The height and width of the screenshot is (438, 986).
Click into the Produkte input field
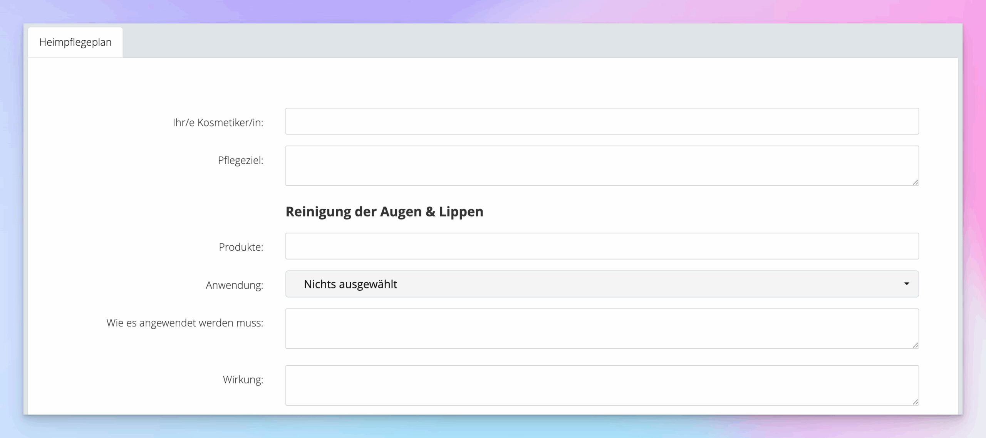602,246
